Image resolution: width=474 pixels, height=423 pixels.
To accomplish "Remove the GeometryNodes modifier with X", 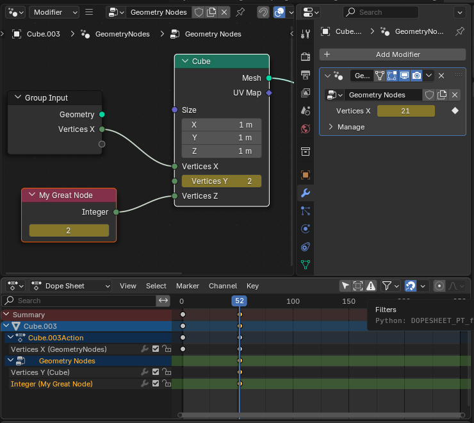I will coord(441,76).
